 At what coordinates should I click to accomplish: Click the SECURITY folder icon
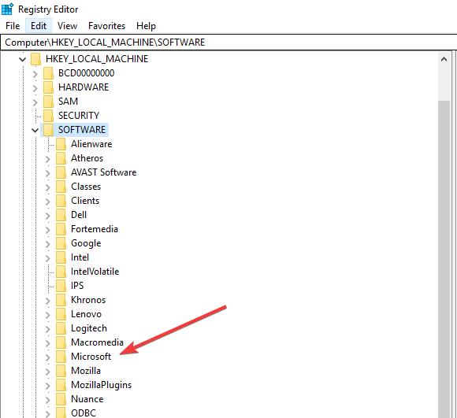pyautogui.click(x=48, y=116)
